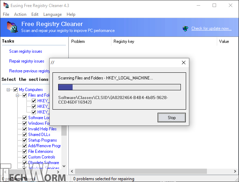This screenshot has width=239, height=182.
Task: Stop the registry scan
Action: click(x=172, y=118)
